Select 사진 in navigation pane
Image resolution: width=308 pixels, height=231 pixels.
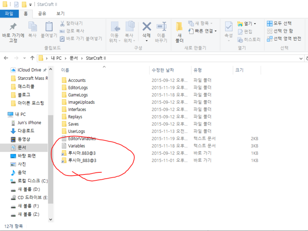[18, 164]
